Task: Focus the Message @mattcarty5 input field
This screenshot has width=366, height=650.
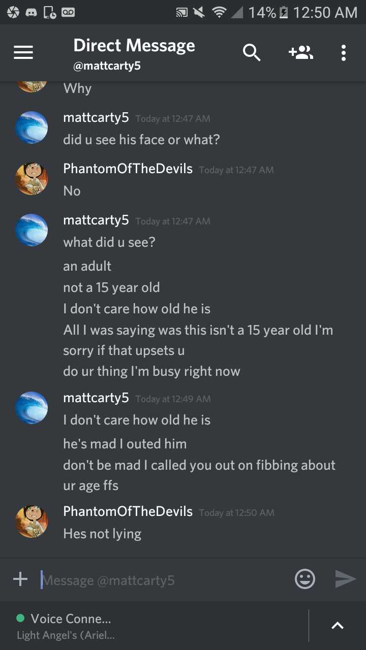Action: (x=163, y=580)
